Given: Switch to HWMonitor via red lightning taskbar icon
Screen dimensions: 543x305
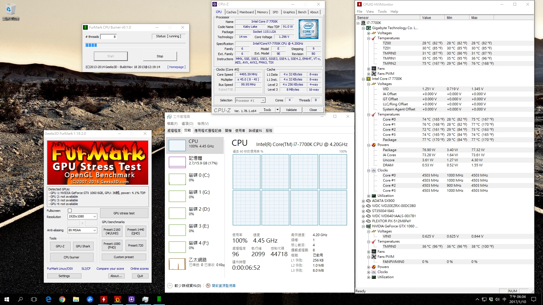Looking at the screenshot, I should pos(104,299).
